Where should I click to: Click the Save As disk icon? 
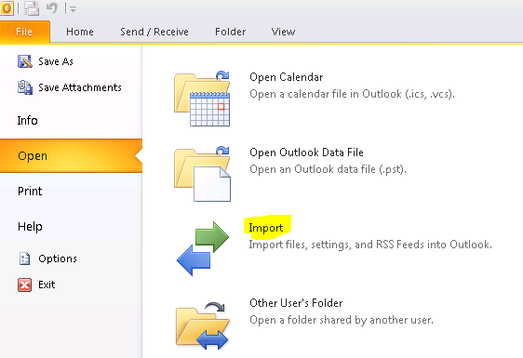coord(25,61)
